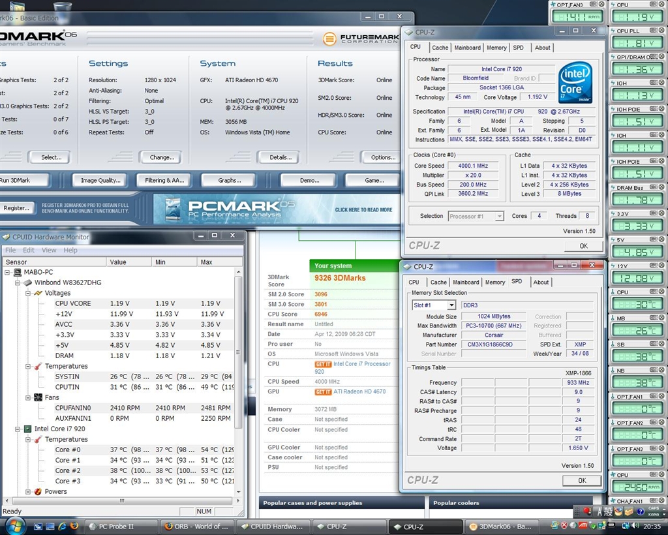Collapse the Fans node in sensor tree
Viewport: 668px width, 535px height.
[x=29, y=397]
